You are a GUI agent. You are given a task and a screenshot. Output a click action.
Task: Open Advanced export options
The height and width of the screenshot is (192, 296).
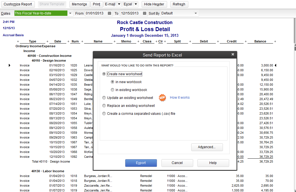tap(207, 147)
